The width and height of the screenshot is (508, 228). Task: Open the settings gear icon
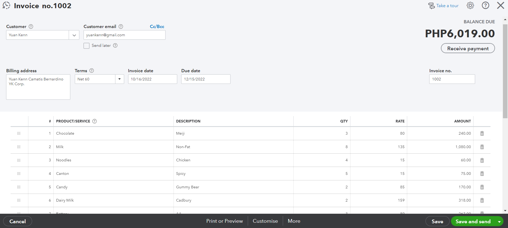click(470, 6)
